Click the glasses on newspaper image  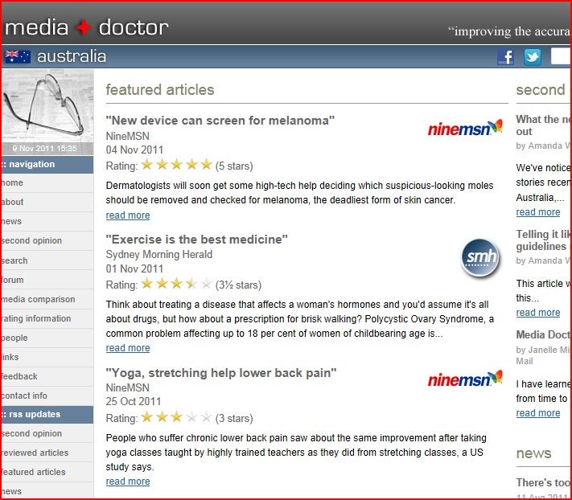click(47, 107)
